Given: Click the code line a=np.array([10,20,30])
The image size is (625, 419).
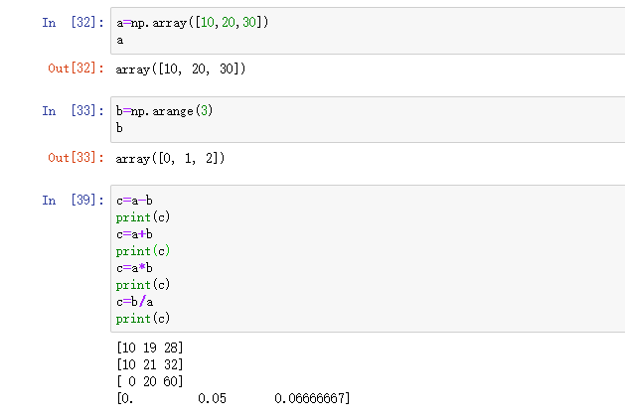Looking at the screenshot, I should point(191,22).
